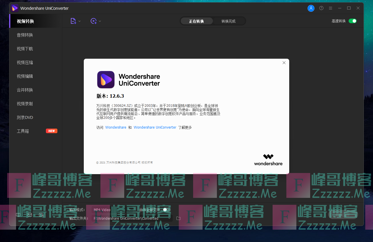This screenshot has width=373, height=242.
Task: Click the help question mark icon
Action: click(x=321, y=8)
